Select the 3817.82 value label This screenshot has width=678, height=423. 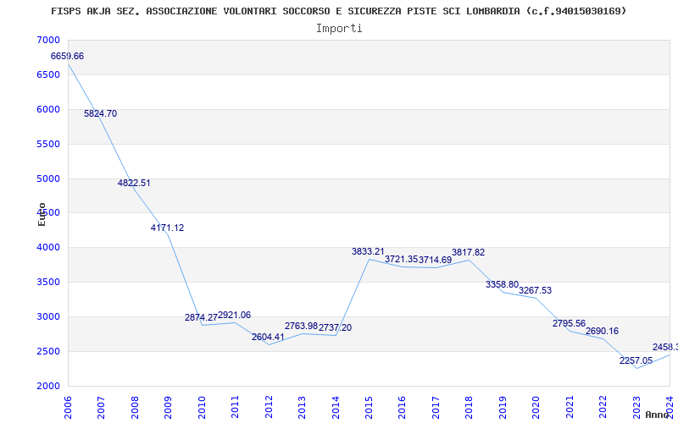[x=469, y=252]
